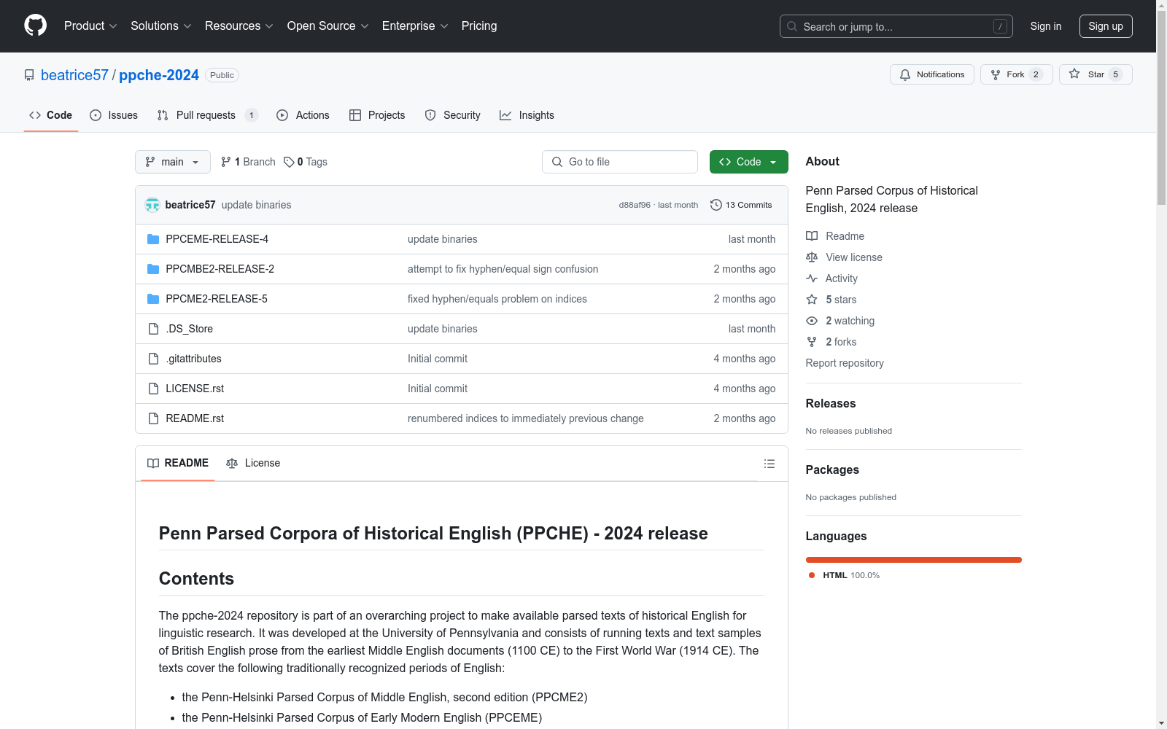1167x729 pixels.
Task: Open 'attempt to fix hyphen/equal sign confusion' commit
Action: 503,269
